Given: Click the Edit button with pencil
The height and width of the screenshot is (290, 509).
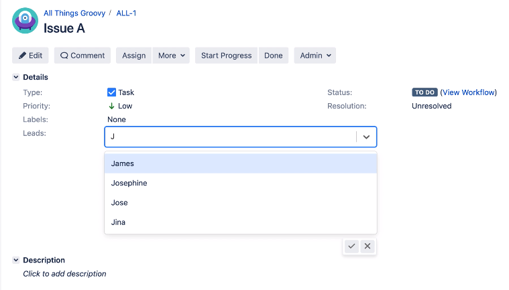Looking at the screenshot, I should coord(30,56).
